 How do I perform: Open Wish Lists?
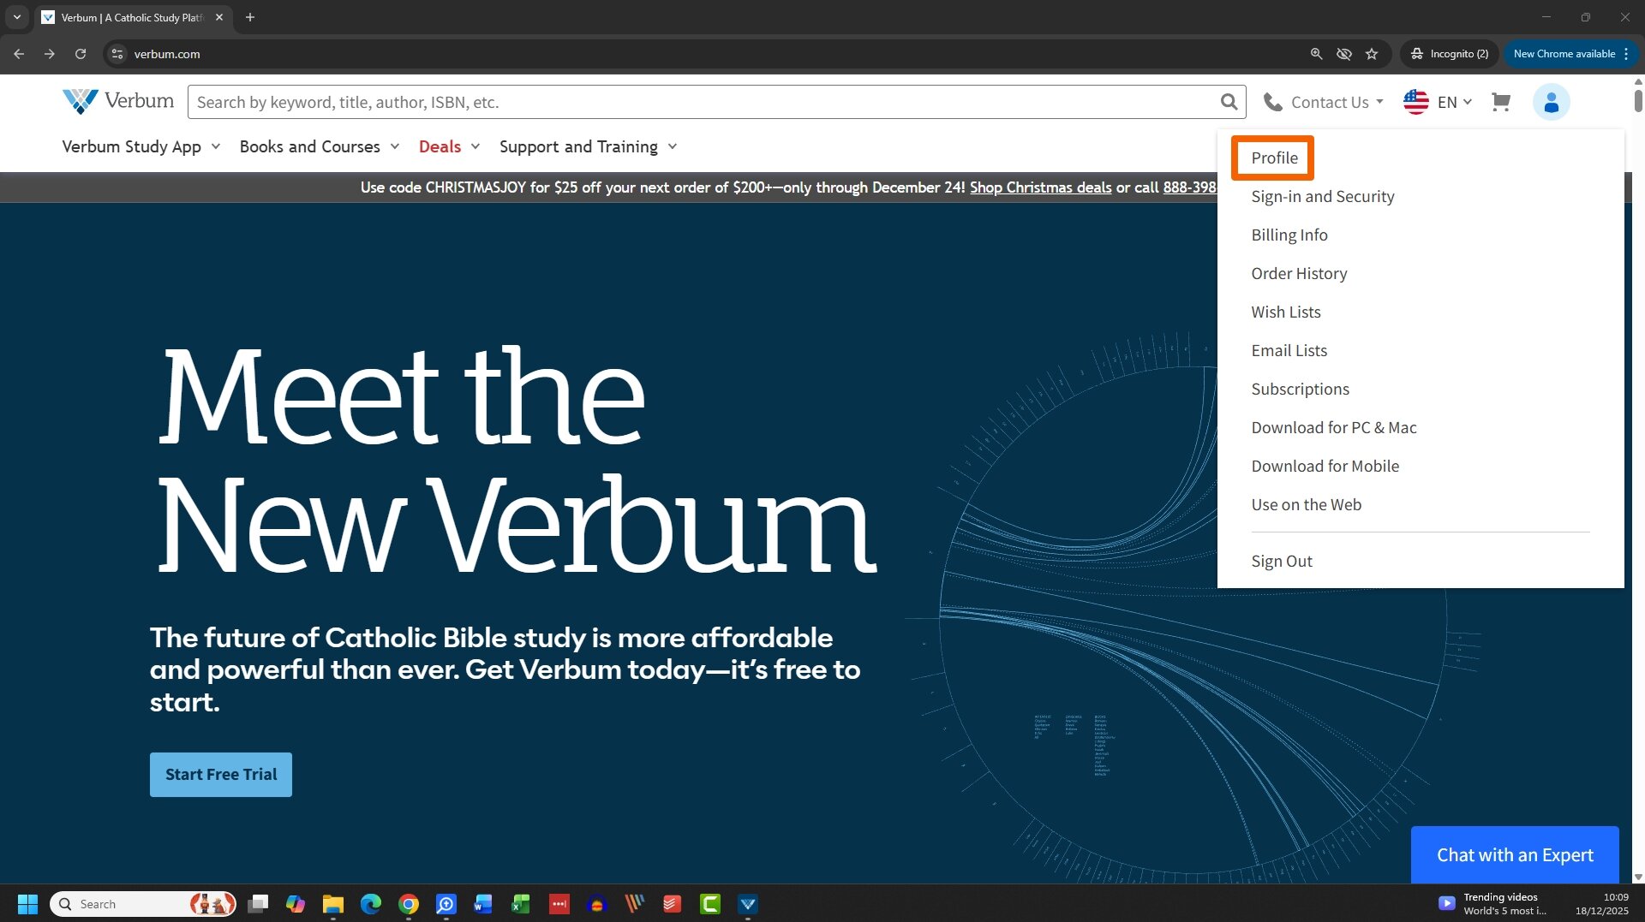point(1285,312)
